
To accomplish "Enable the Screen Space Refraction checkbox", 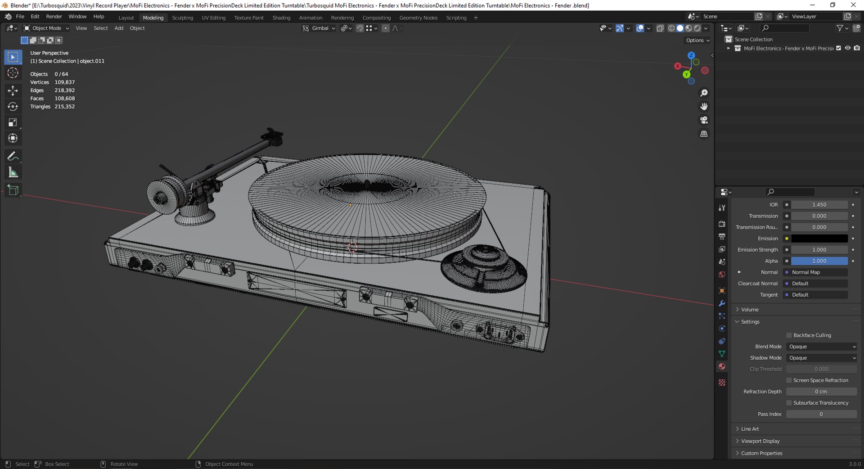I will point(789,380).
